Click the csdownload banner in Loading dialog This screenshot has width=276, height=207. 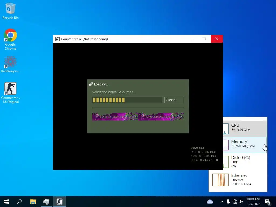click(x=138, y=116)
